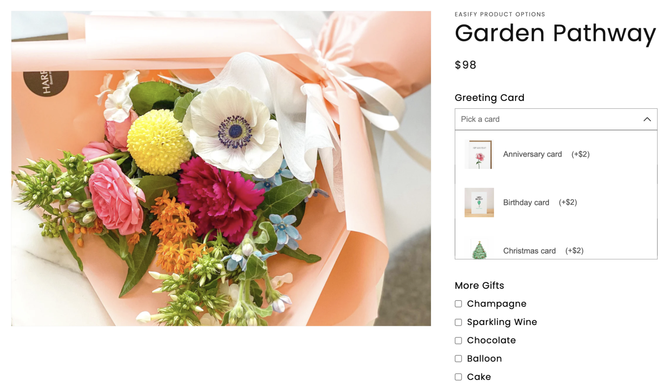Click the Anniversary card (+$2) price
The height and width of the screenshot is (392, 668).
coord(580,154)
